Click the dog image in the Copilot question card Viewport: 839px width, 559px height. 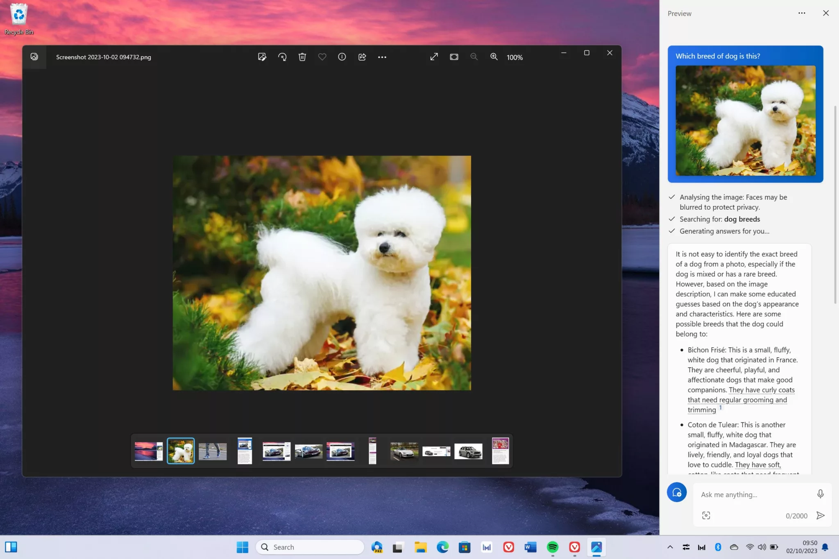[746, 121]
